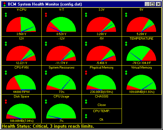Click the -12V green status light indicator

pos(46,44)
